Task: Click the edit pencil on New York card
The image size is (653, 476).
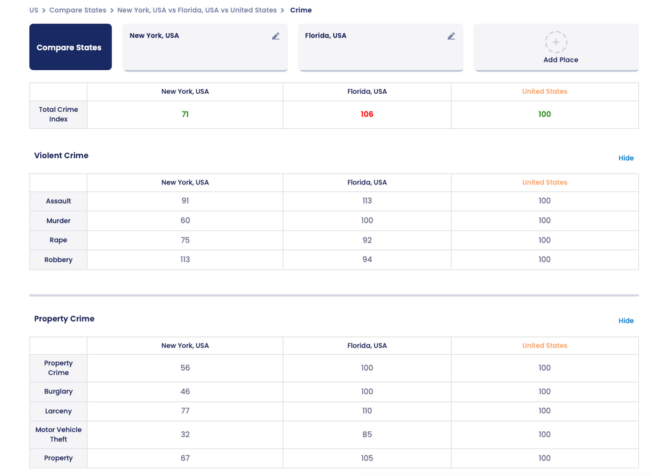Action: (275, 36)
